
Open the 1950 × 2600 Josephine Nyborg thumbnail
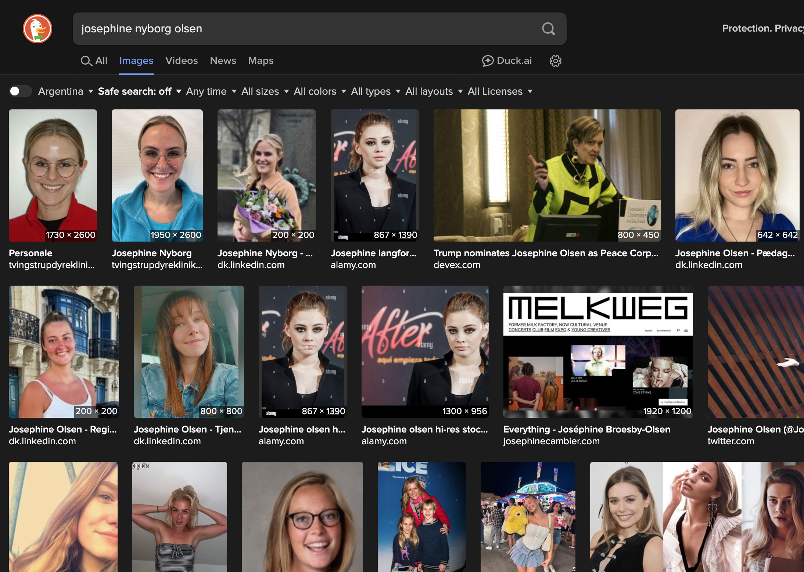[x=157, y=175]
